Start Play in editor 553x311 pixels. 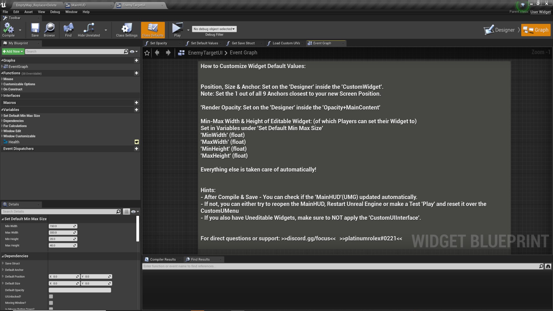(x=177, y=30)
